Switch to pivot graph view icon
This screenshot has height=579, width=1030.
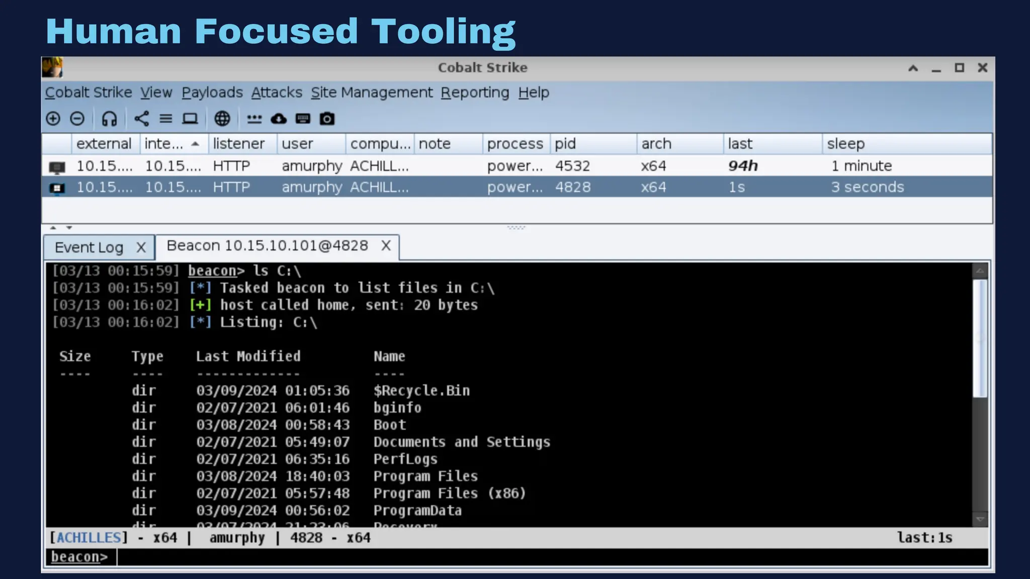click(x=142, y=119)
